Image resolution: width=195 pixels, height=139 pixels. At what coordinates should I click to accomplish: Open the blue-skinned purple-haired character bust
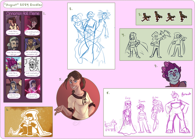click(174, 75)
